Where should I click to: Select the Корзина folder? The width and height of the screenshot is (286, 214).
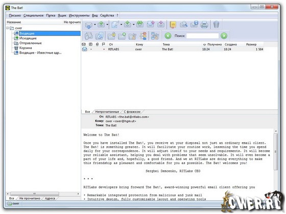26,48
